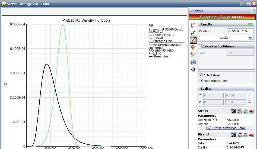257x149 pixels.
Task: Click the 2.7/3.0 precision icon in Stress row
Action: click(x=239, y=111)
